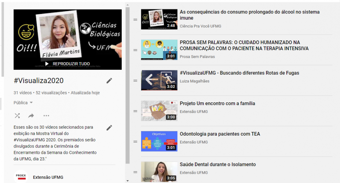Grab the drag handle for Rotas de Fugas video
340x183 pixels.
(x=135, y=81)
